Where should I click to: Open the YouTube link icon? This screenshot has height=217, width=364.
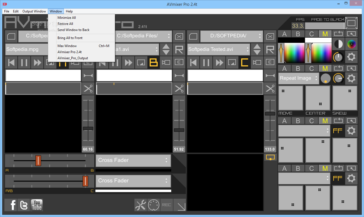coord(37,205)
